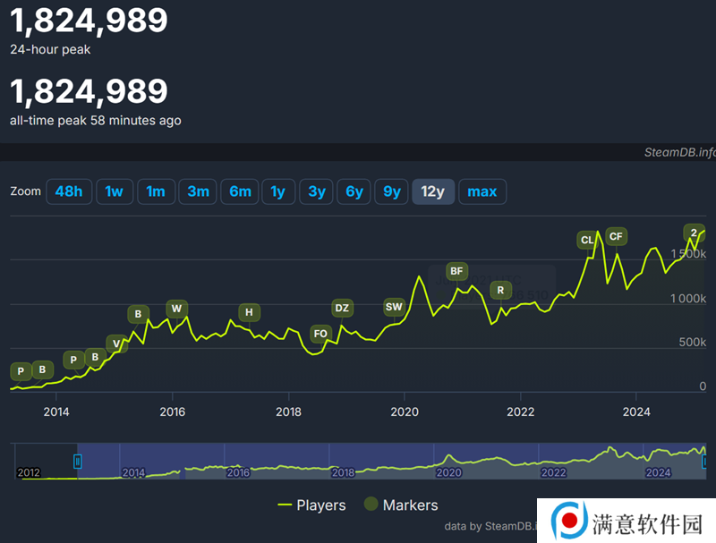Open the CF chart marker
The height and width of the screenshot is (543, 716).
click(x=616, y=236)
